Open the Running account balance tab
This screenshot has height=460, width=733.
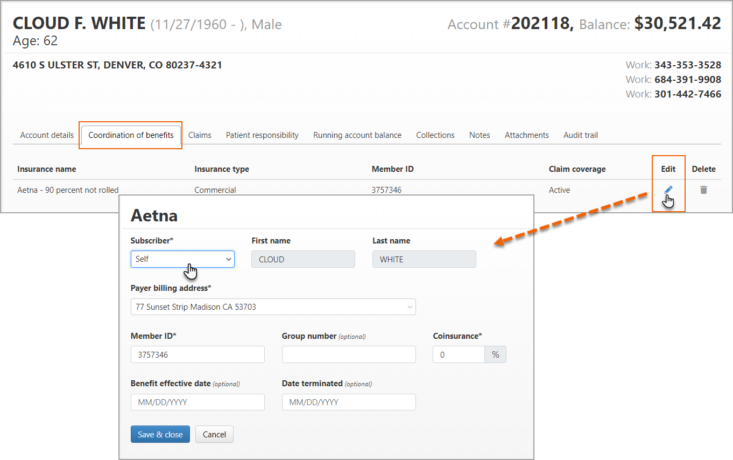click(357, 135)
